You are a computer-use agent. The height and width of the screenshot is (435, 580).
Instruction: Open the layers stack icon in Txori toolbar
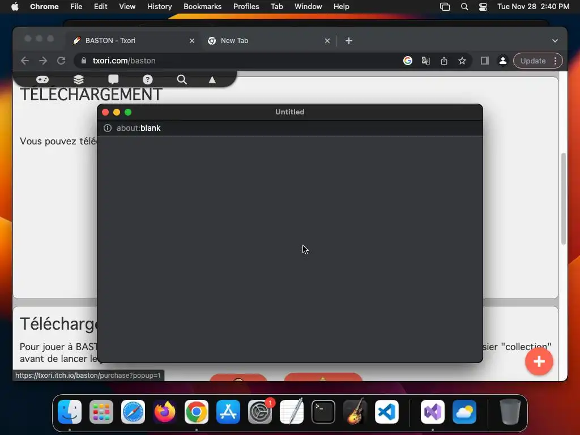[78, 79]
